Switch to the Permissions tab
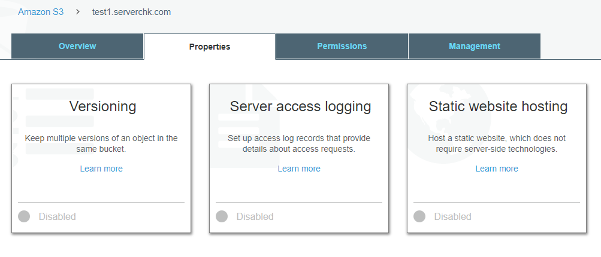 coord(342,46)
